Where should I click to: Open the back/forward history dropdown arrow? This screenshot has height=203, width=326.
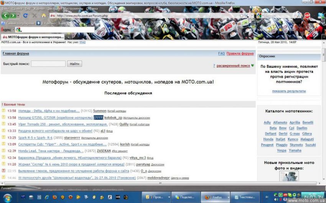coord(19,16)
